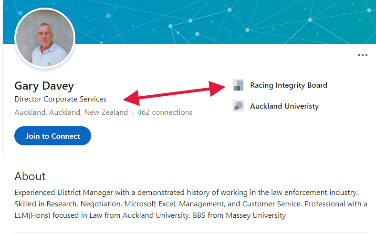Screen dimensions: 376x234
Task: Open Gary Davey's circular profile photo
Action: (x=45, y=38)
